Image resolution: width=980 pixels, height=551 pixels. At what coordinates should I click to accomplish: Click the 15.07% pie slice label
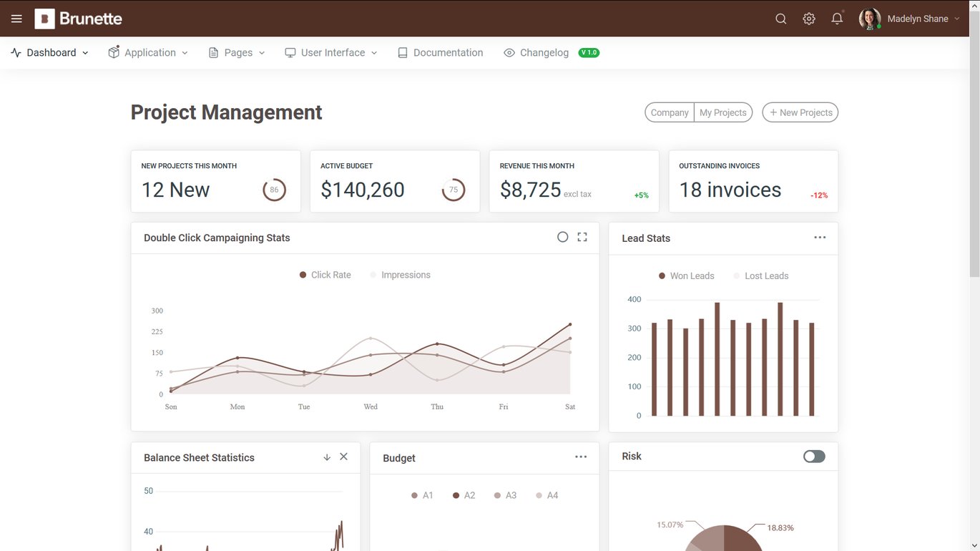[x=670, y=525]
